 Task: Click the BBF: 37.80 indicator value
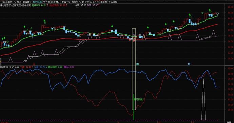pyautogui.click(x=93, y=5)
